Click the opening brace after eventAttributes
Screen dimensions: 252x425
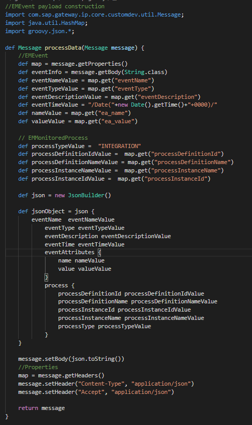tap(99, 252)
